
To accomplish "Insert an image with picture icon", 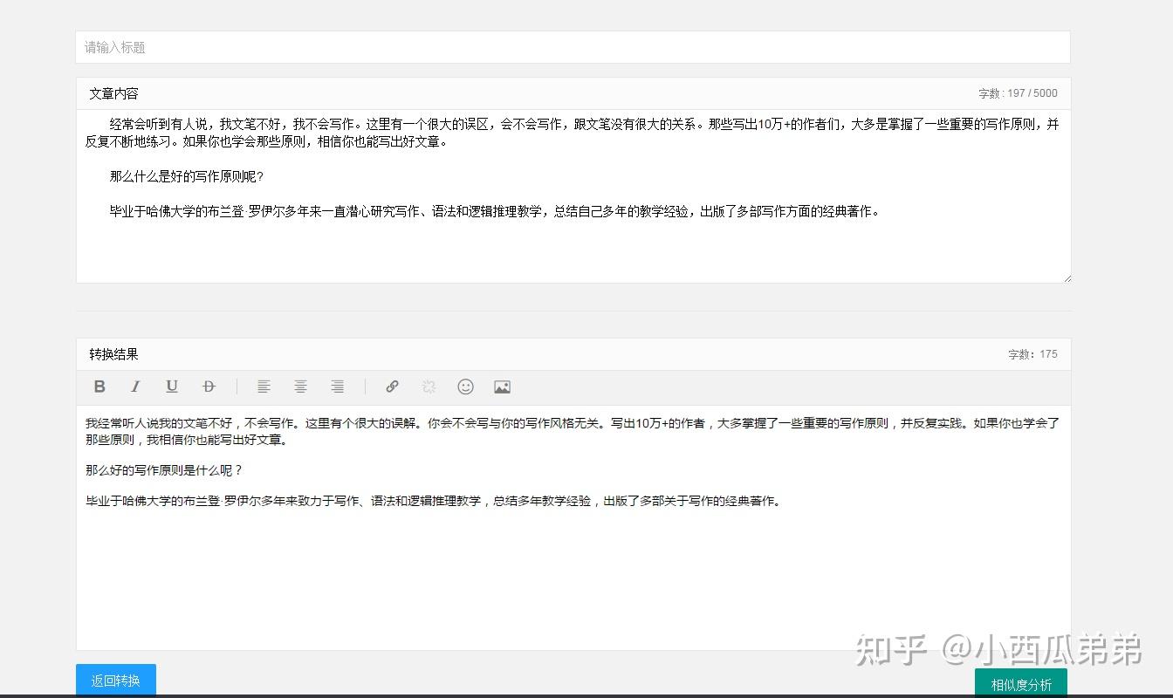I will coord(502,387).
